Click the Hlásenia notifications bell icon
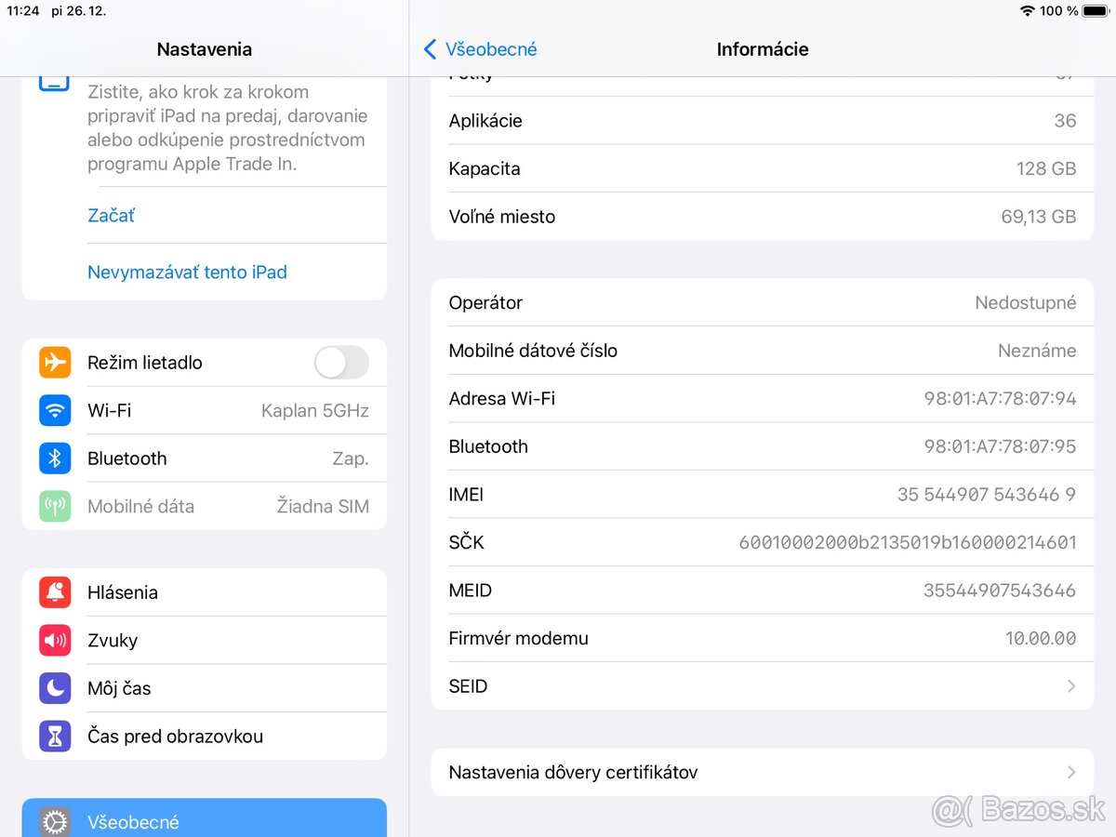Viewport: 1116px width, 837px height. click(x=55, y=591)
